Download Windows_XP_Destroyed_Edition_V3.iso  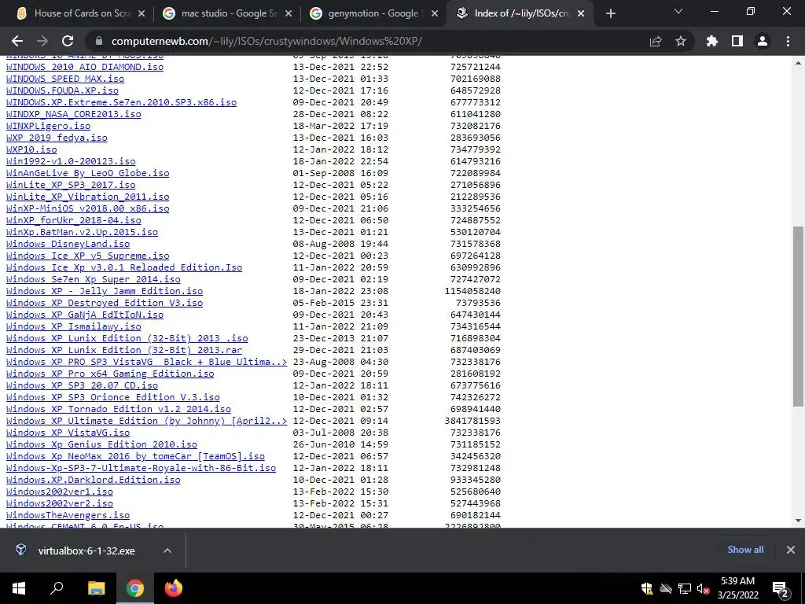(105, 303)
